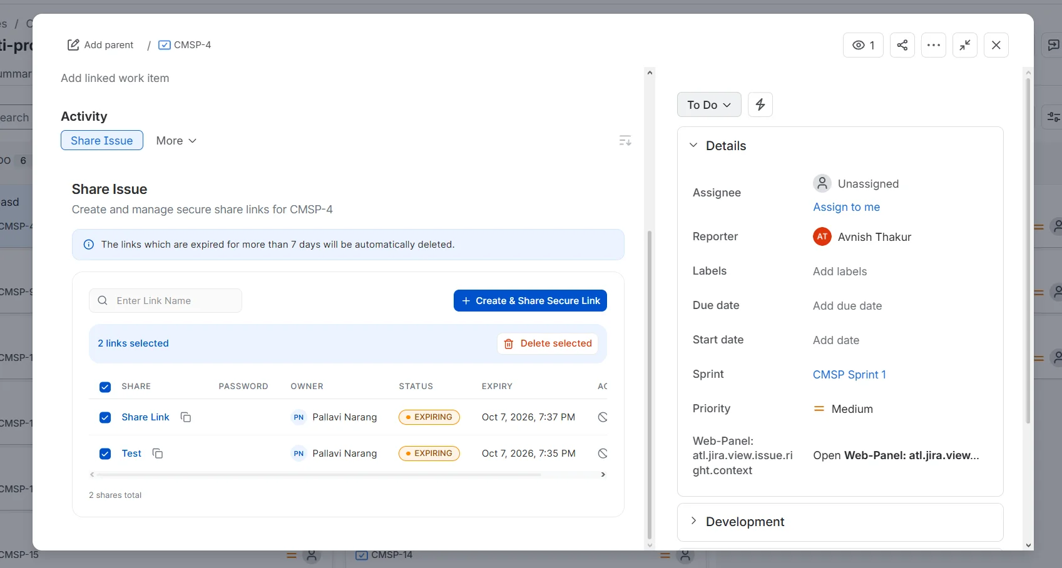Screen dimensions: 1062x568
Task: Revoke the Test row action icon
Action: (603, 454)
